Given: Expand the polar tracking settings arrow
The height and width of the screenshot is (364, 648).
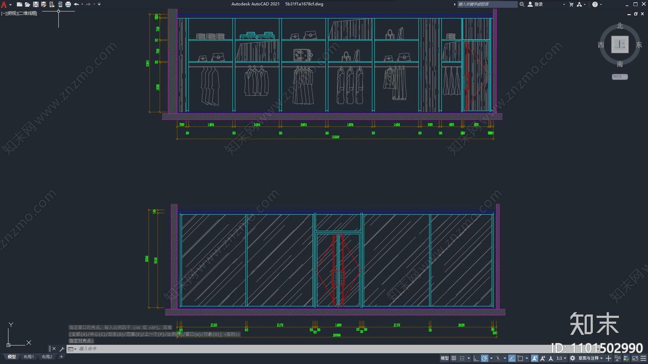Looking at the screenshot, I should [x=491, y=358].
